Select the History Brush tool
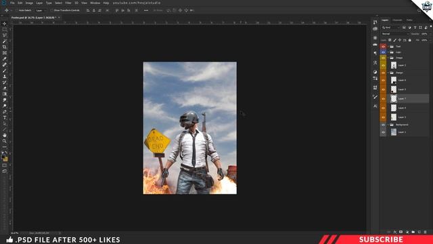Screen dimensions: 433x244 pos(5,82)
